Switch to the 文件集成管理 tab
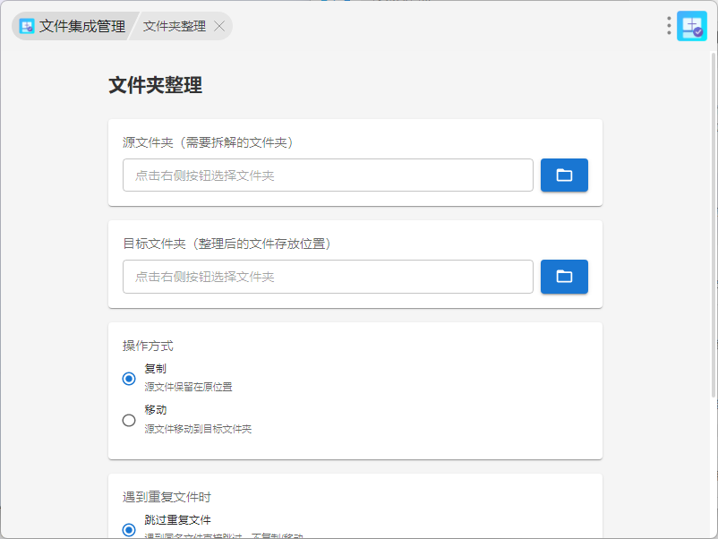This screenshot has height=539, width=718. tap(81, 27)
